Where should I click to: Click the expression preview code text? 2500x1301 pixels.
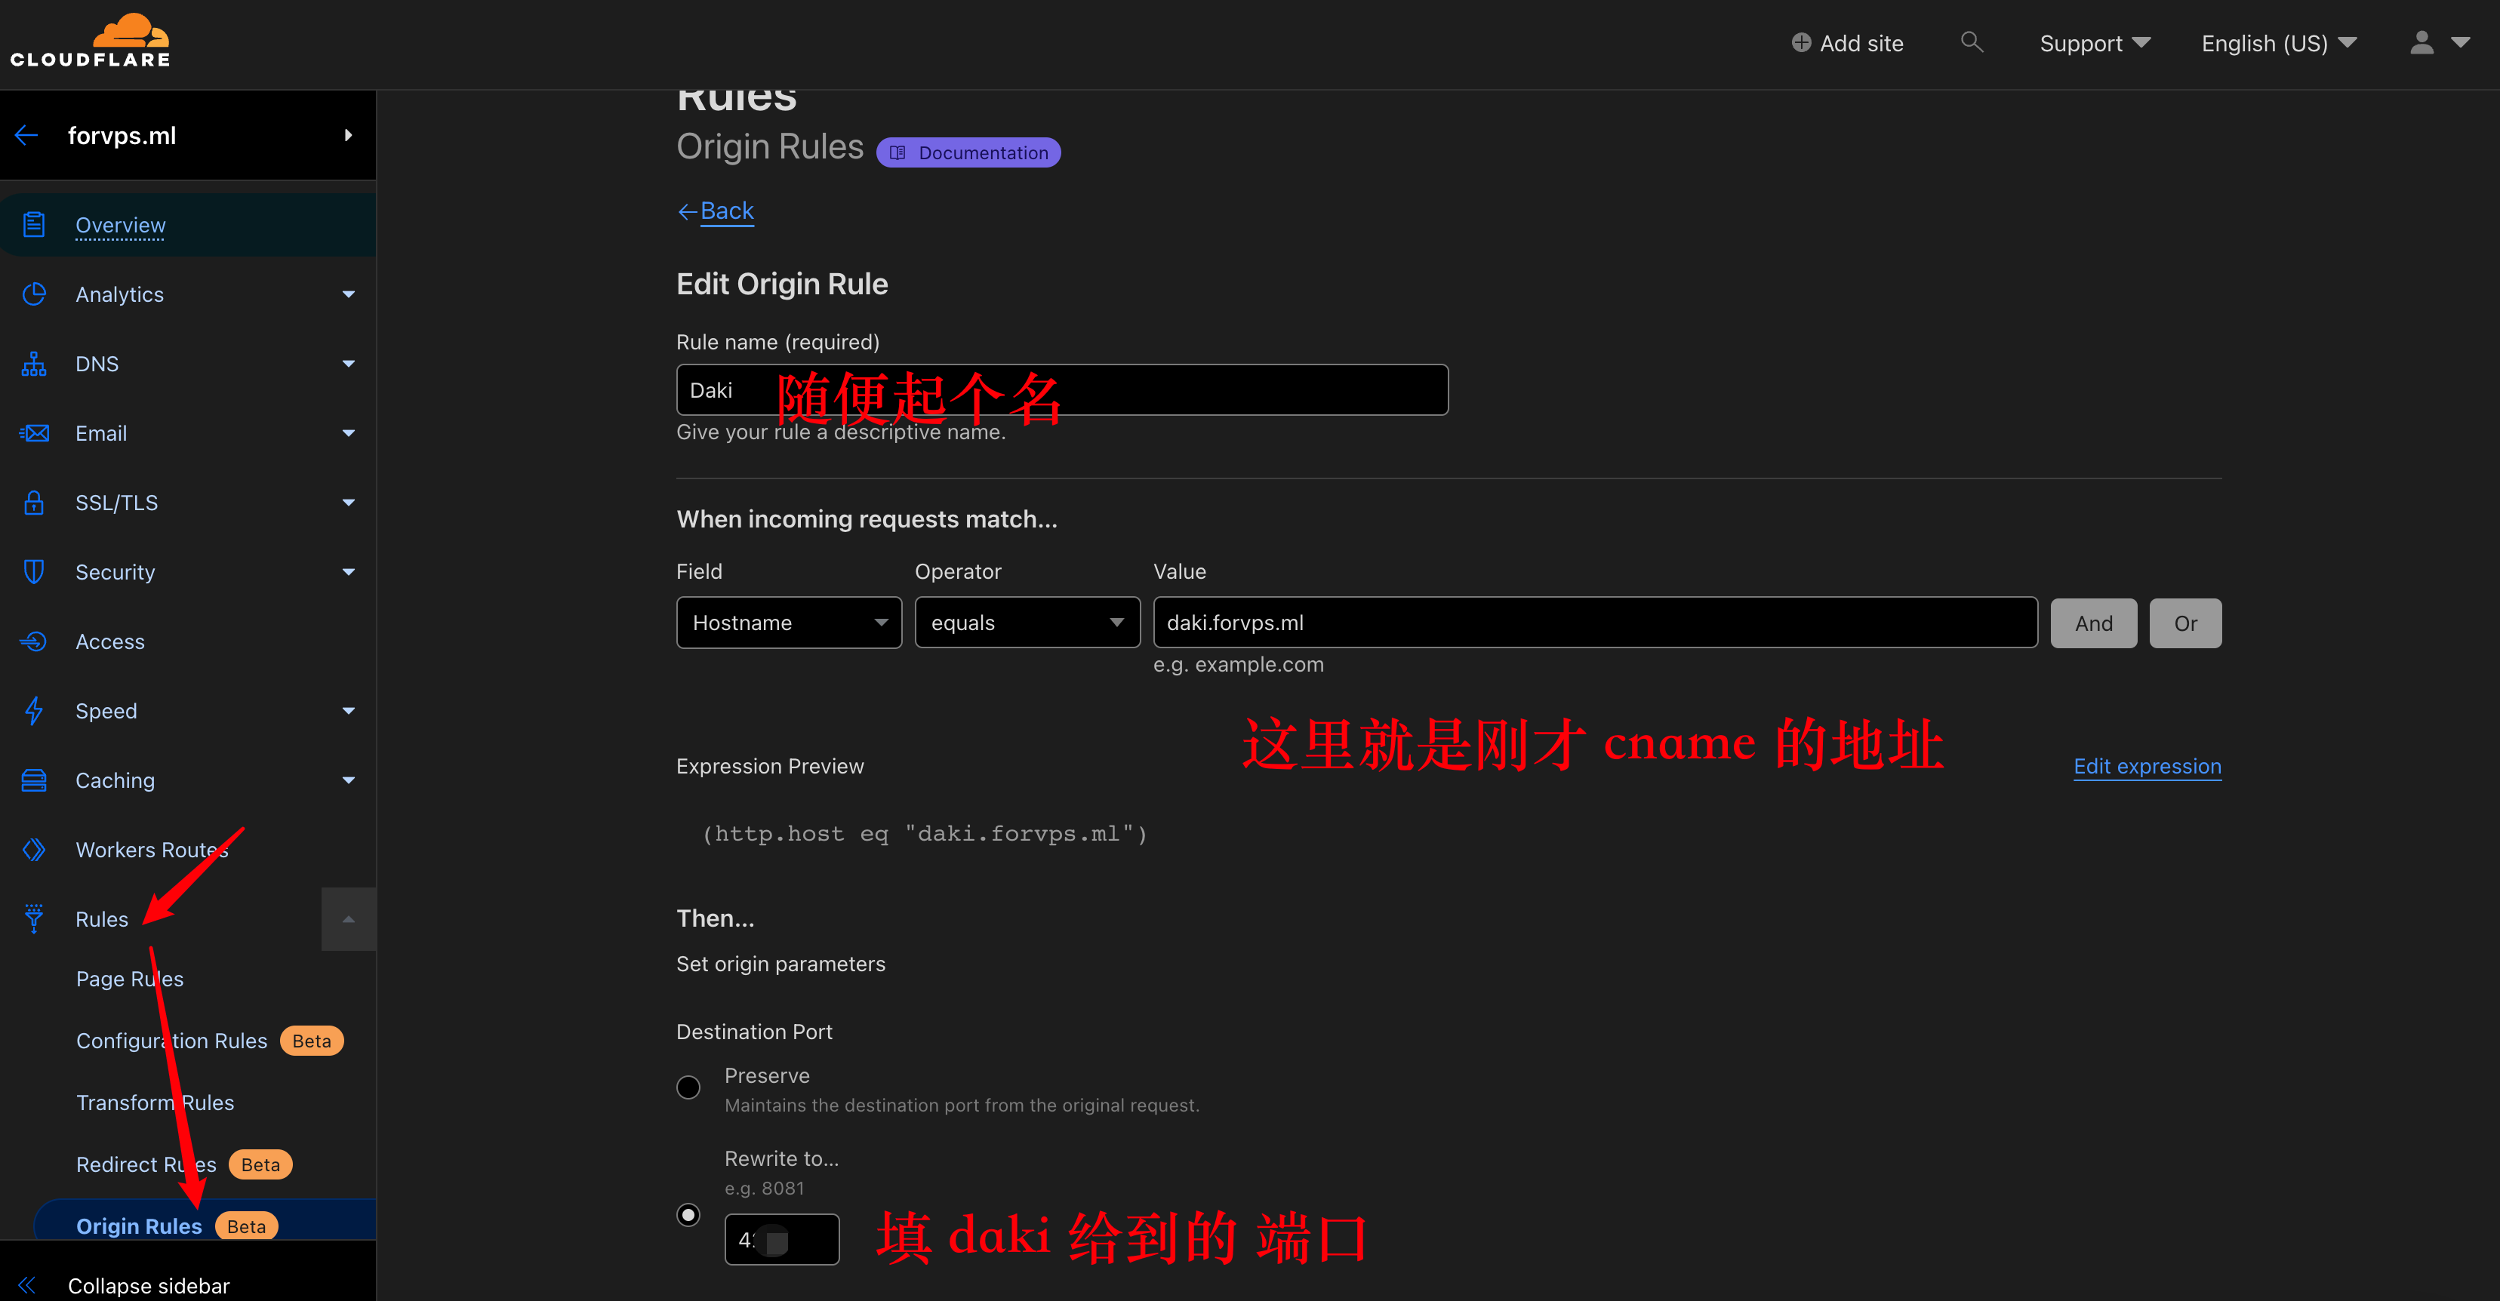click(x=924, y=833)
